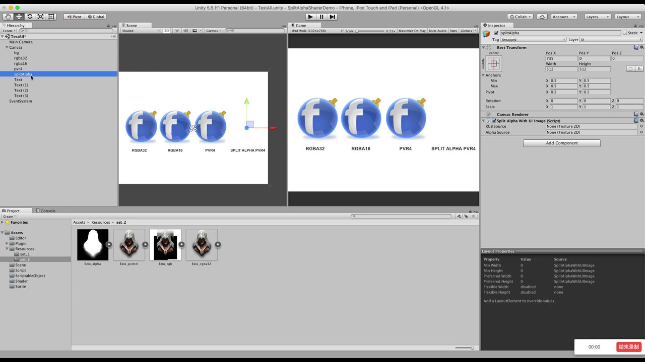This screenshot has height=362, width=645.
Task: Toggle Scene view lighting icon
Action: point(177,31)
